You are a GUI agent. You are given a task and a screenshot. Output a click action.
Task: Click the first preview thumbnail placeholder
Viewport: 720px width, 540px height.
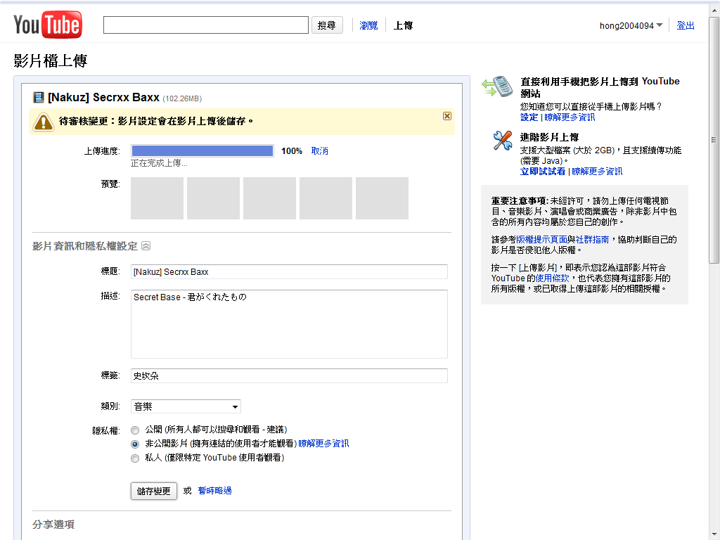[157, 198]
